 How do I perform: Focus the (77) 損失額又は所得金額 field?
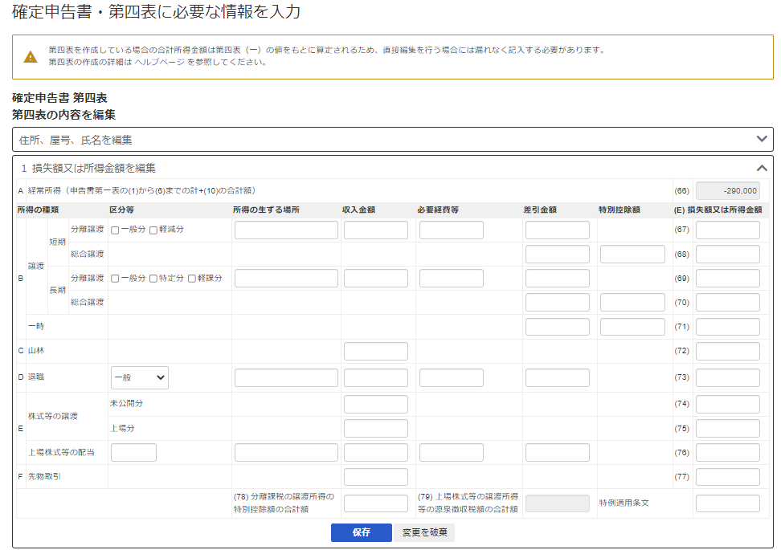click(728, 477)
